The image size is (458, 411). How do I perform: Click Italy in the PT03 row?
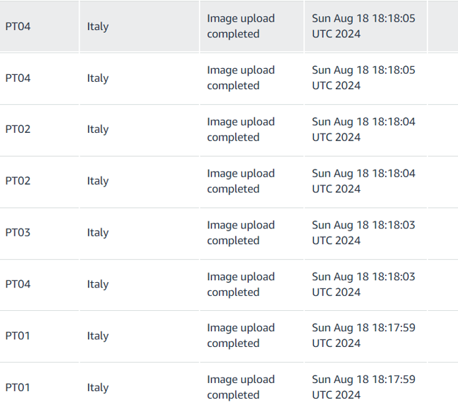pos(98,233)
